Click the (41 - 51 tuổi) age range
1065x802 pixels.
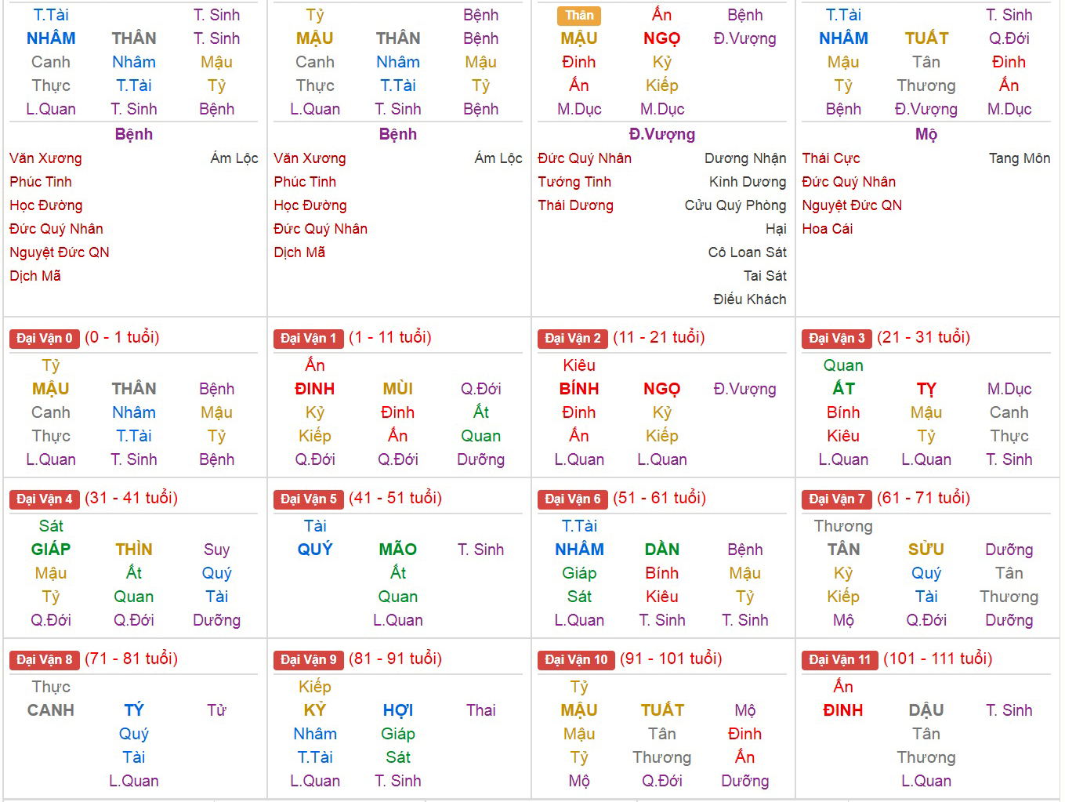point(395,498)
